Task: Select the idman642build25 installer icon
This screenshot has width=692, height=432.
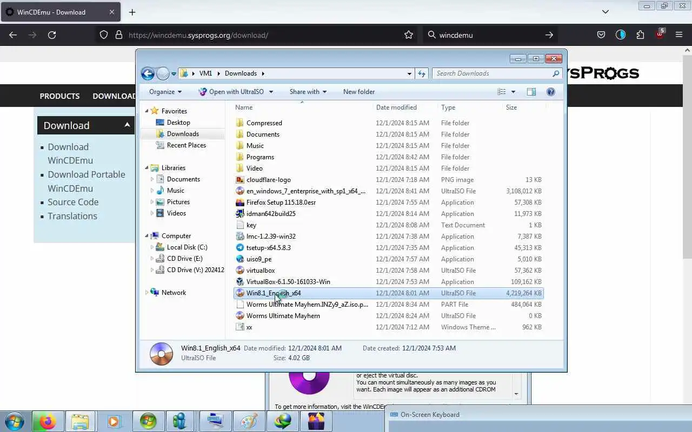Action: click(240, 214)
